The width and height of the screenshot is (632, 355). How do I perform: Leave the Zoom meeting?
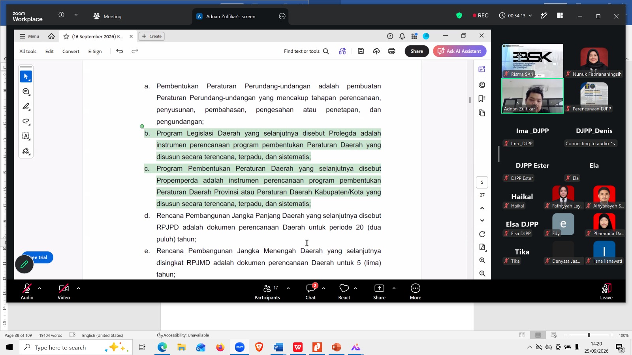pyautogui.click(x=606, y=292)
